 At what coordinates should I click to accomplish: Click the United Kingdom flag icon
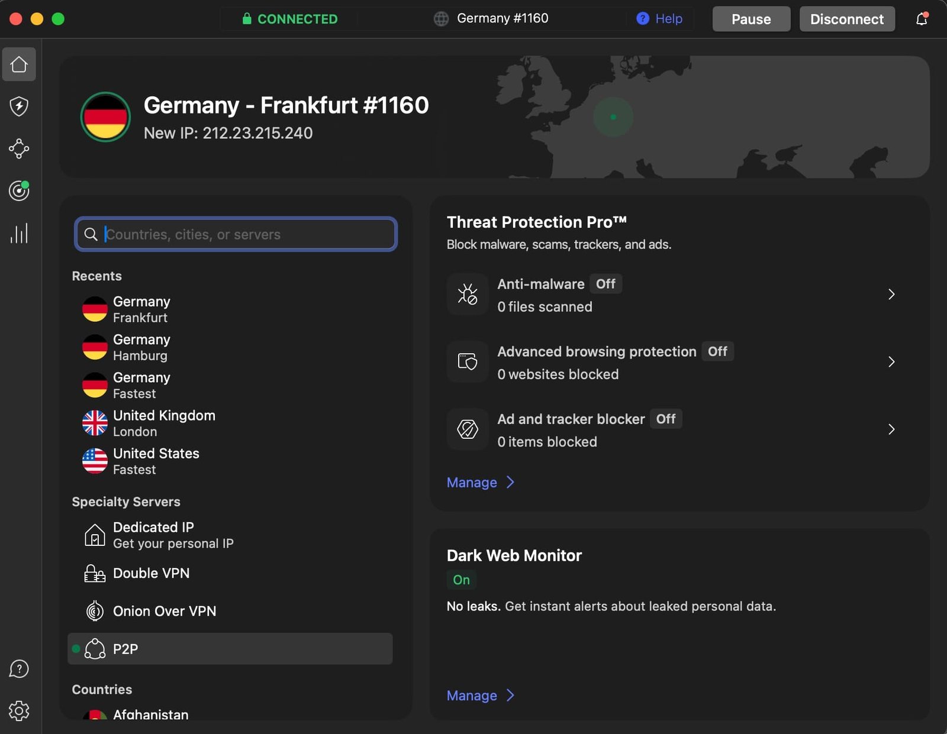tap(95, 423)
